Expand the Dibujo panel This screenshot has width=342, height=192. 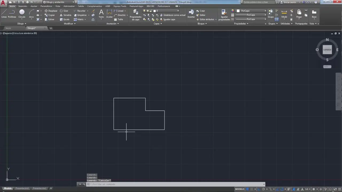(x=22, y=24)
